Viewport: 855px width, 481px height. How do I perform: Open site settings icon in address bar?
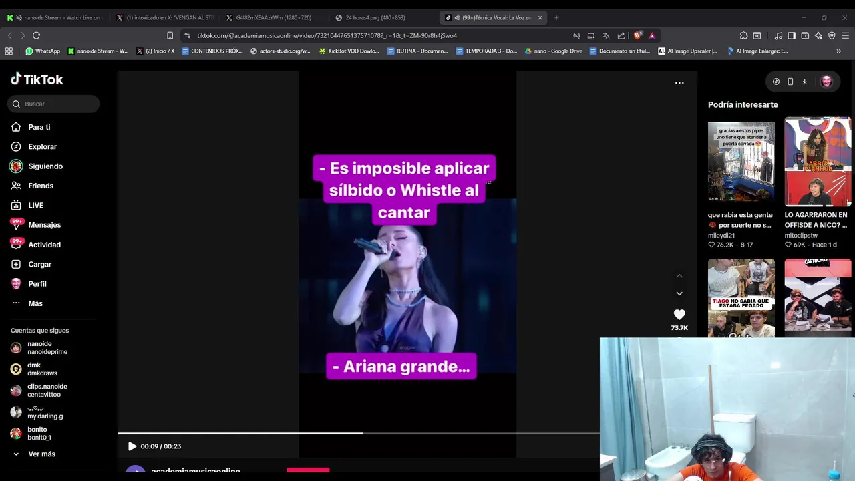click(x=188, y=35)
